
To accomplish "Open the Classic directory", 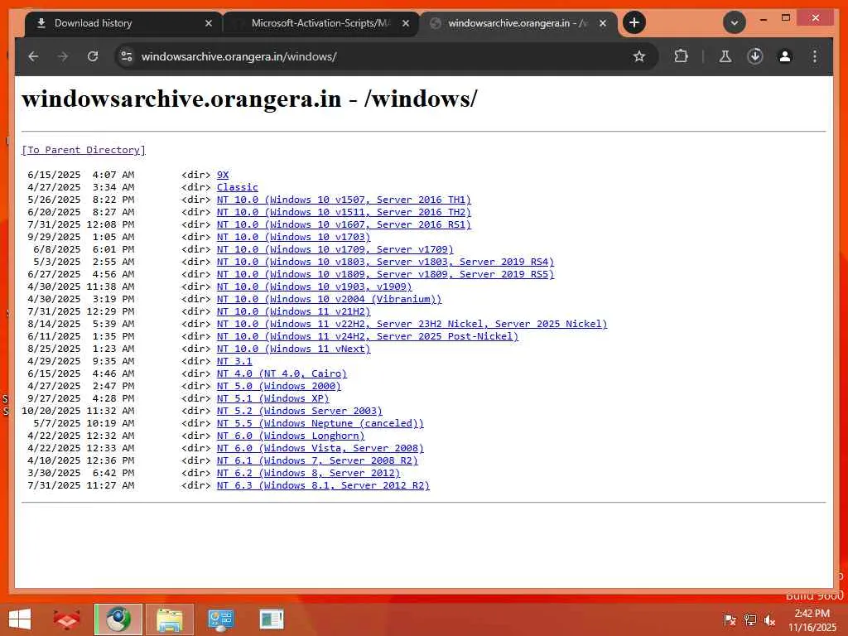I will click(x=238, y=187).
